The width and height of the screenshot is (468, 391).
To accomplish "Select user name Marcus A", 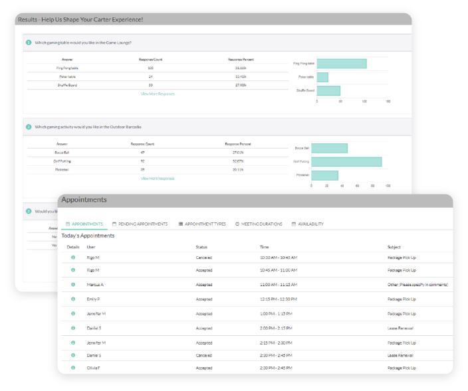I will (95, 285).
